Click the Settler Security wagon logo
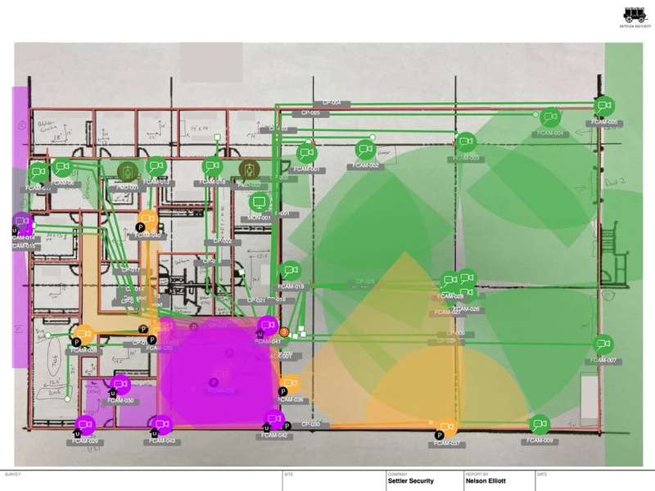Viewport: 655px width, 491px height. pyautogui.click(x=635, y=16)
